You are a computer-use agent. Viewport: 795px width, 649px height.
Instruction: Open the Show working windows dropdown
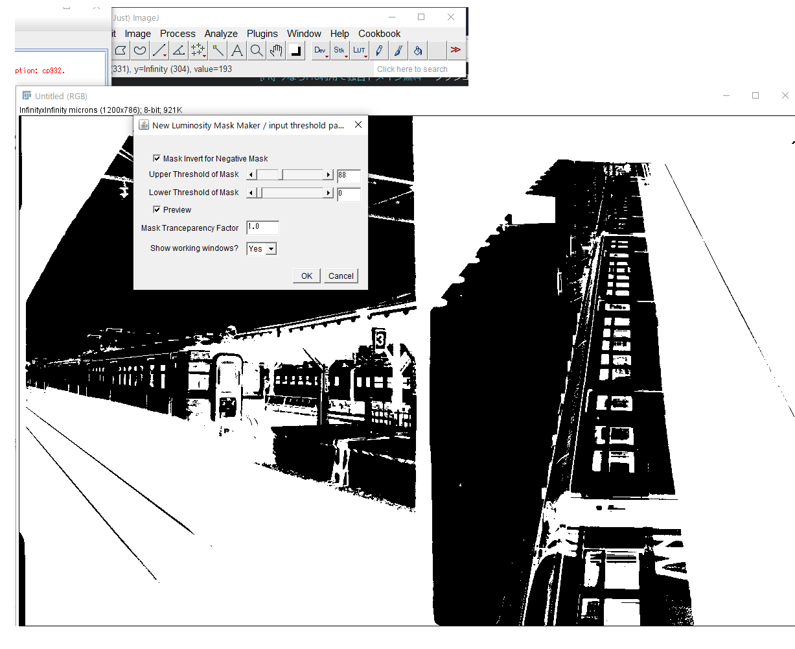pyautogui.click(x=262, y=248)
